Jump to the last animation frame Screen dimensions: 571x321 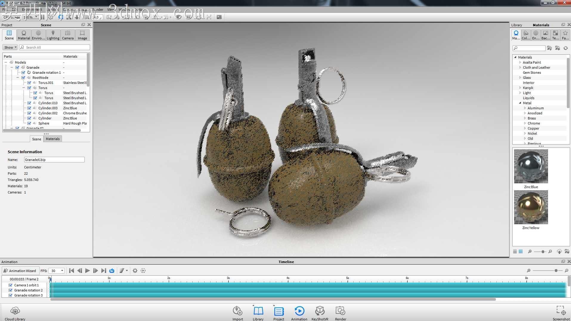(103, 271)
